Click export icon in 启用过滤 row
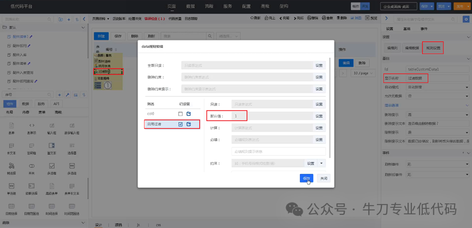 click(188, 124)
